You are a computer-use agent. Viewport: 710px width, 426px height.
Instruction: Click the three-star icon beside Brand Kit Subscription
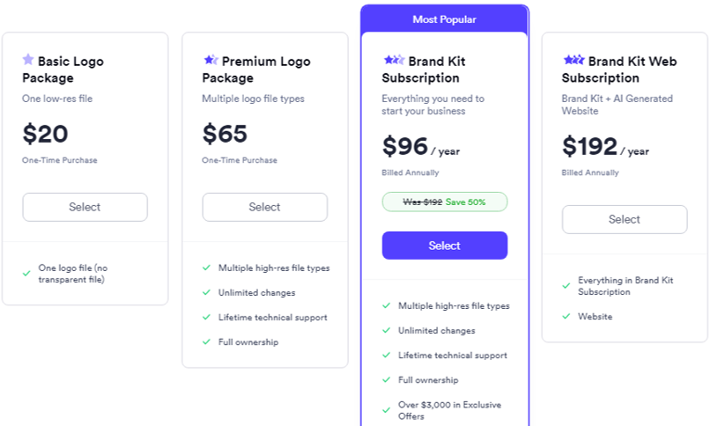coord(394,59)
